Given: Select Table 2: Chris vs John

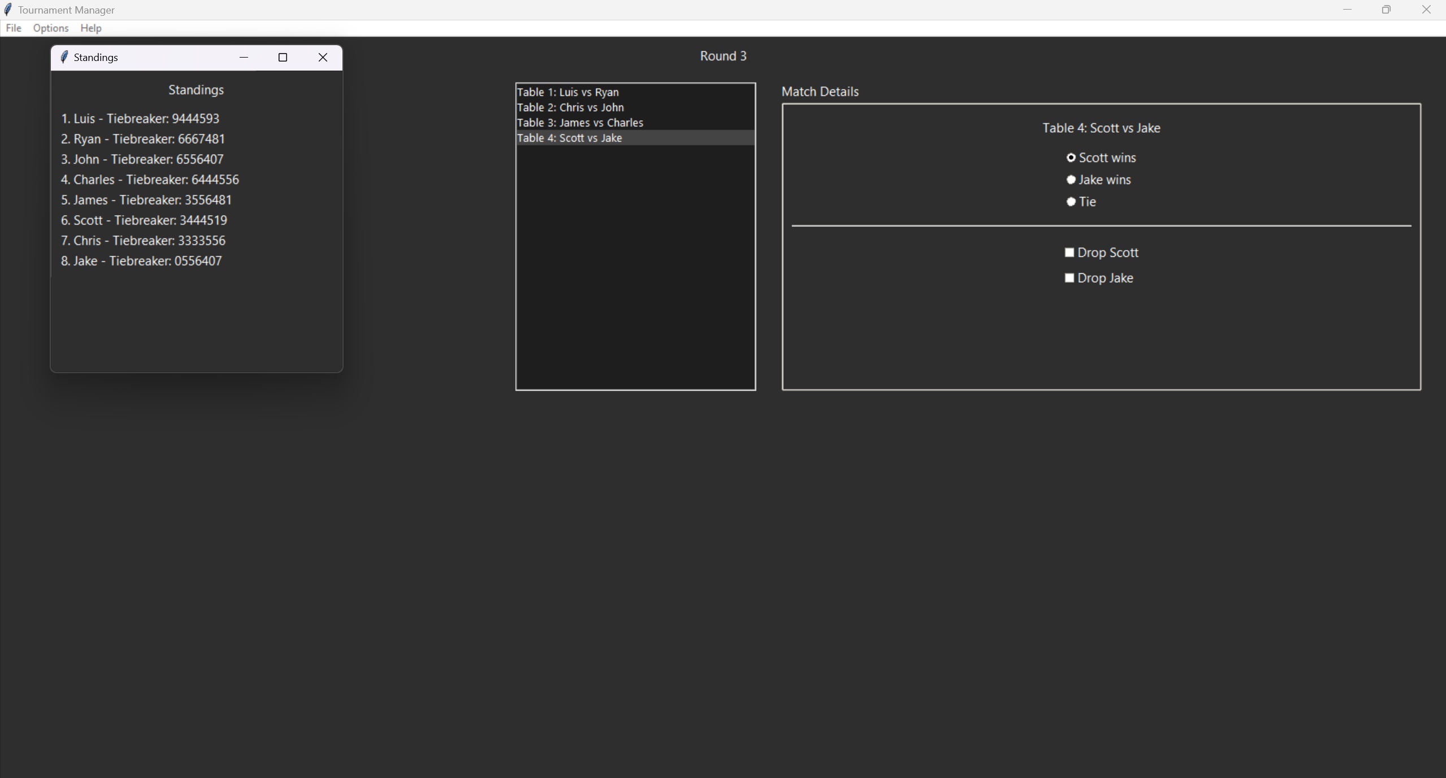Looking at the screenshot, I should point(635,107).
